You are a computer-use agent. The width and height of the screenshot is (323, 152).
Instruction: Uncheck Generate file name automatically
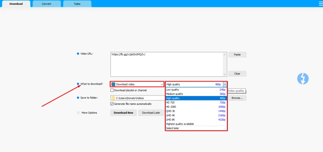tap(112, 104)
